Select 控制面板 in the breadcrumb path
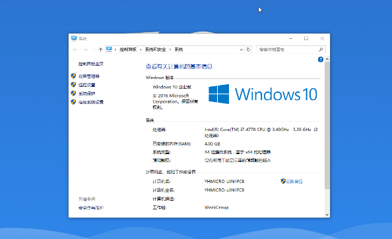392x239 pixels. tap(128, 49)
